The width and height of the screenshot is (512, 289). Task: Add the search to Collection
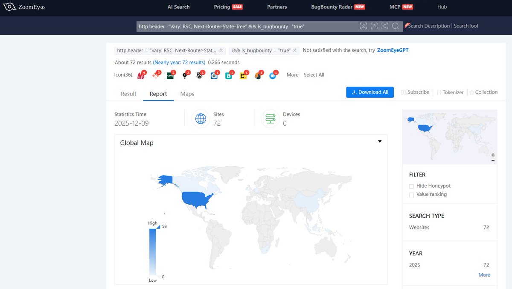483,92
